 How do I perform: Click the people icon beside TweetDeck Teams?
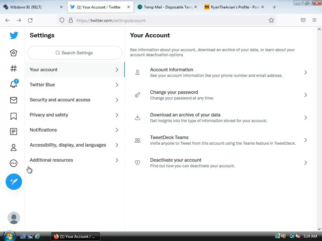click(137, 140)
